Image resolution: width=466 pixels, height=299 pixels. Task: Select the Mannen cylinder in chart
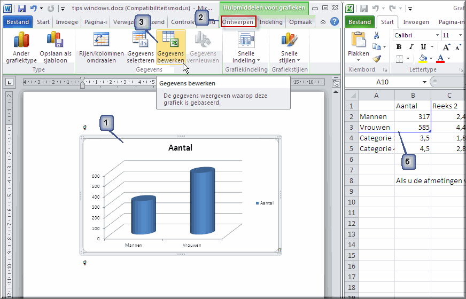[143, 215]
